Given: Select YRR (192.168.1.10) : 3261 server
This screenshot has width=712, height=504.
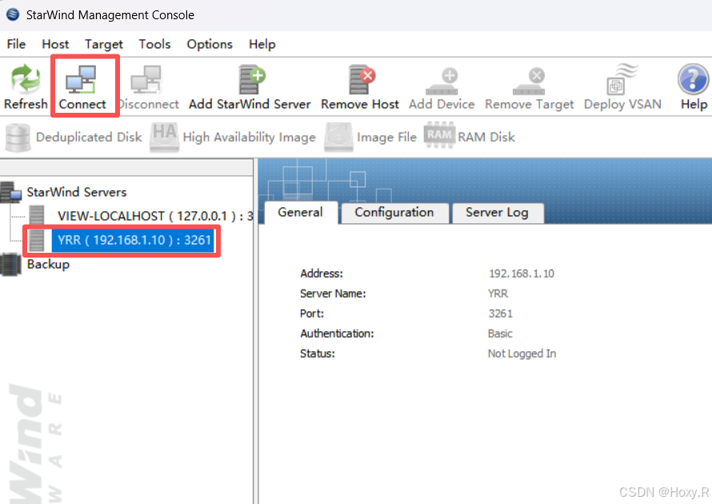Looking at the screenshot, I should [134, 240].
